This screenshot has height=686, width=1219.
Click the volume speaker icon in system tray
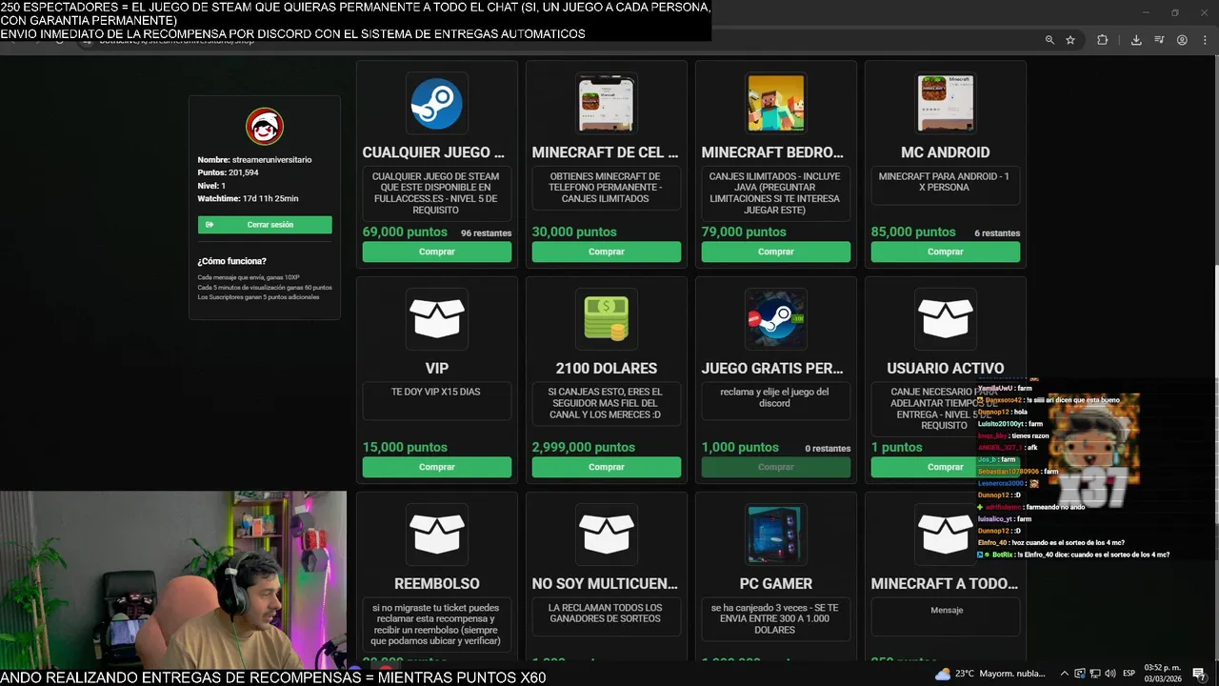1110,674
